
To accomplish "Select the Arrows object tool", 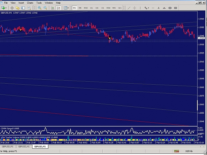I will tap(146, 8).
